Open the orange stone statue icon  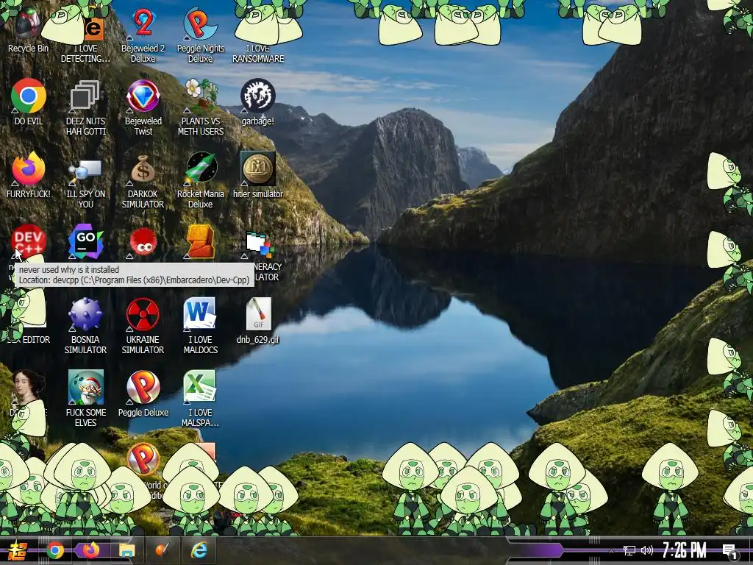(x=201, y=241)
